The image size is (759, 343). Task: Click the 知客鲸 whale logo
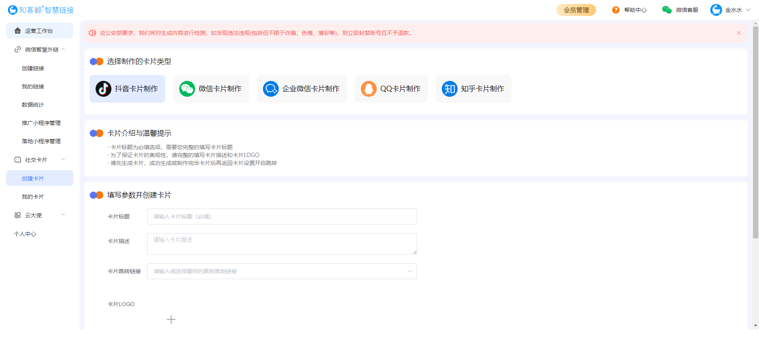click(13, 10)
